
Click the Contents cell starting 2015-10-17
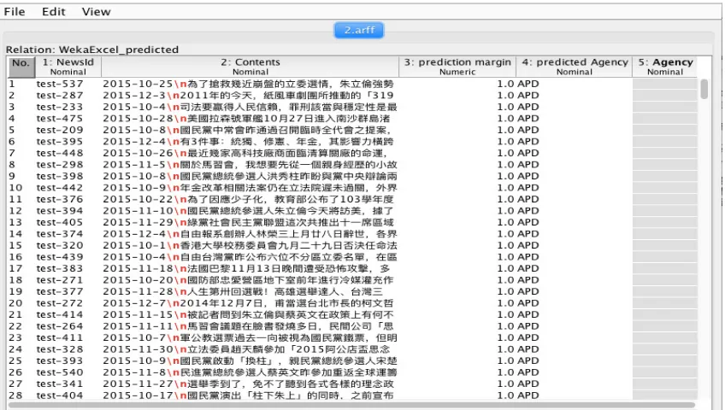click(251, 395)
